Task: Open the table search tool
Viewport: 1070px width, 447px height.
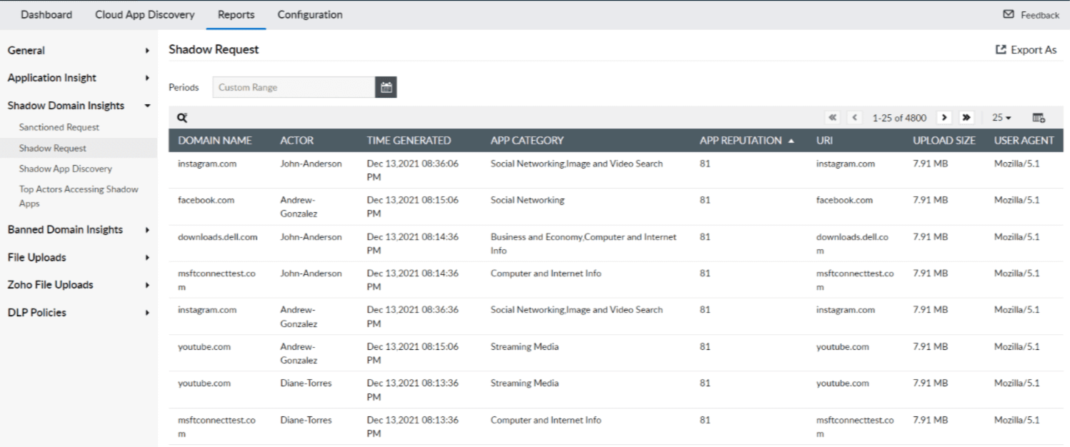Action: tap(181, 116)
